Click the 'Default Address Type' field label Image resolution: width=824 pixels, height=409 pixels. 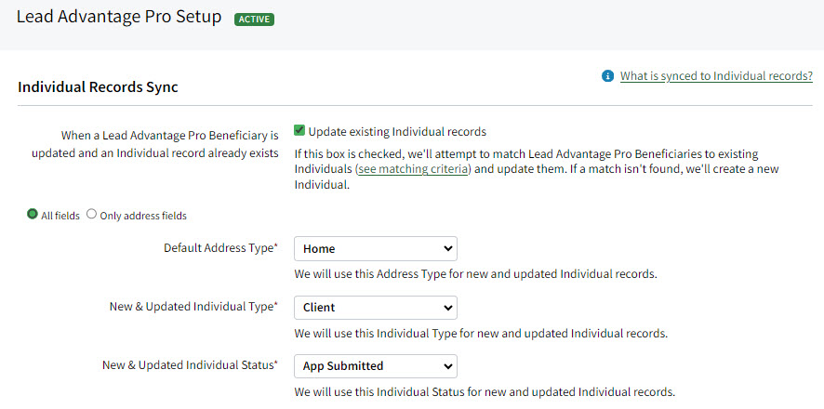[x=220, y=248]
